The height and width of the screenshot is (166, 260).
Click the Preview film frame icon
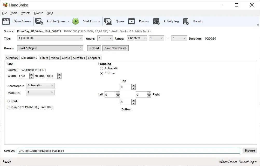132,21
